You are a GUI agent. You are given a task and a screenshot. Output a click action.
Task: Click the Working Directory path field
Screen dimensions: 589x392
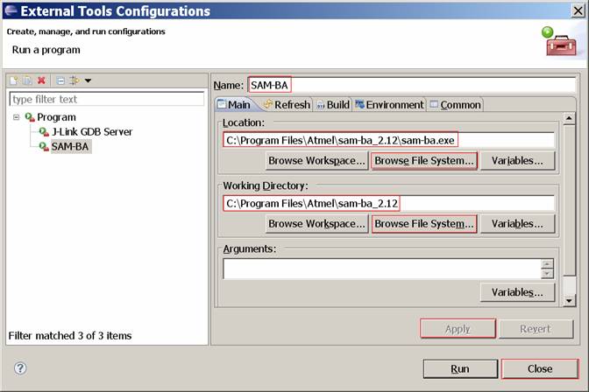388,203
